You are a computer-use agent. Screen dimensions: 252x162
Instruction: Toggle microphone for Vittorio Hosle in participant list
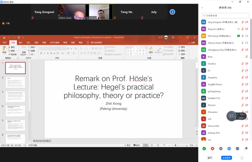click(242, 43)
